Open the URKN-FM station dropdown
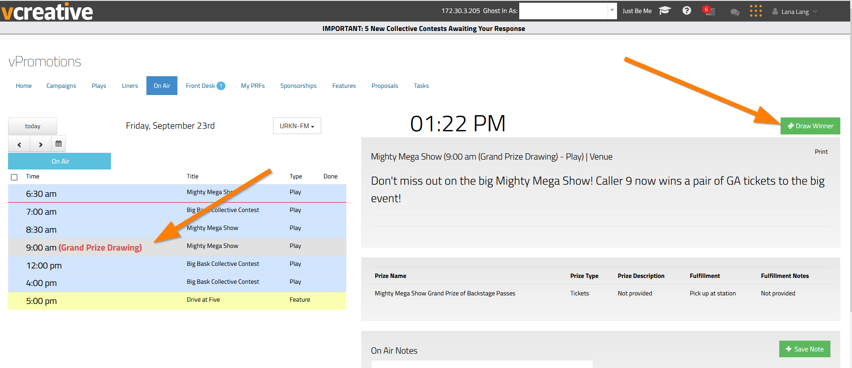852x368 pixels. pos(297,126)
